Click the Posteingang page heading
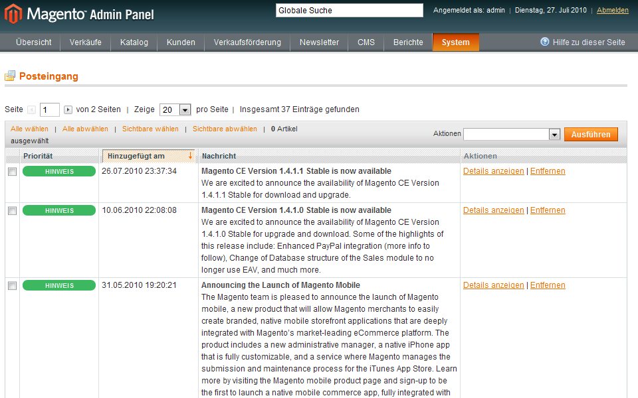This screenshot has width=638, height=398. pos(49,76)
